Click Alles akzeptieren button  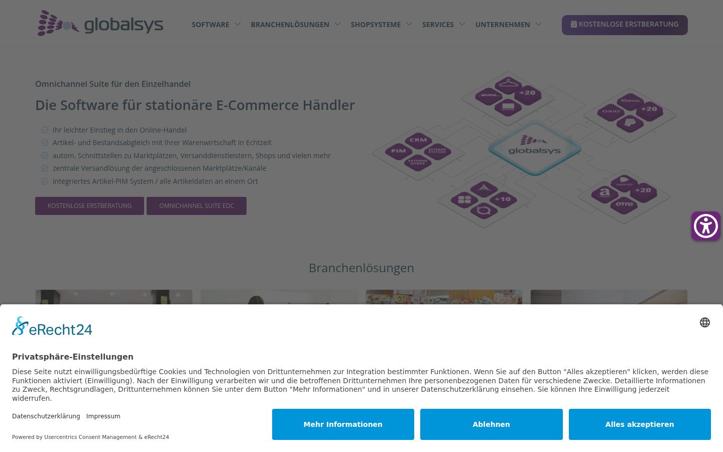coord(640,424)
